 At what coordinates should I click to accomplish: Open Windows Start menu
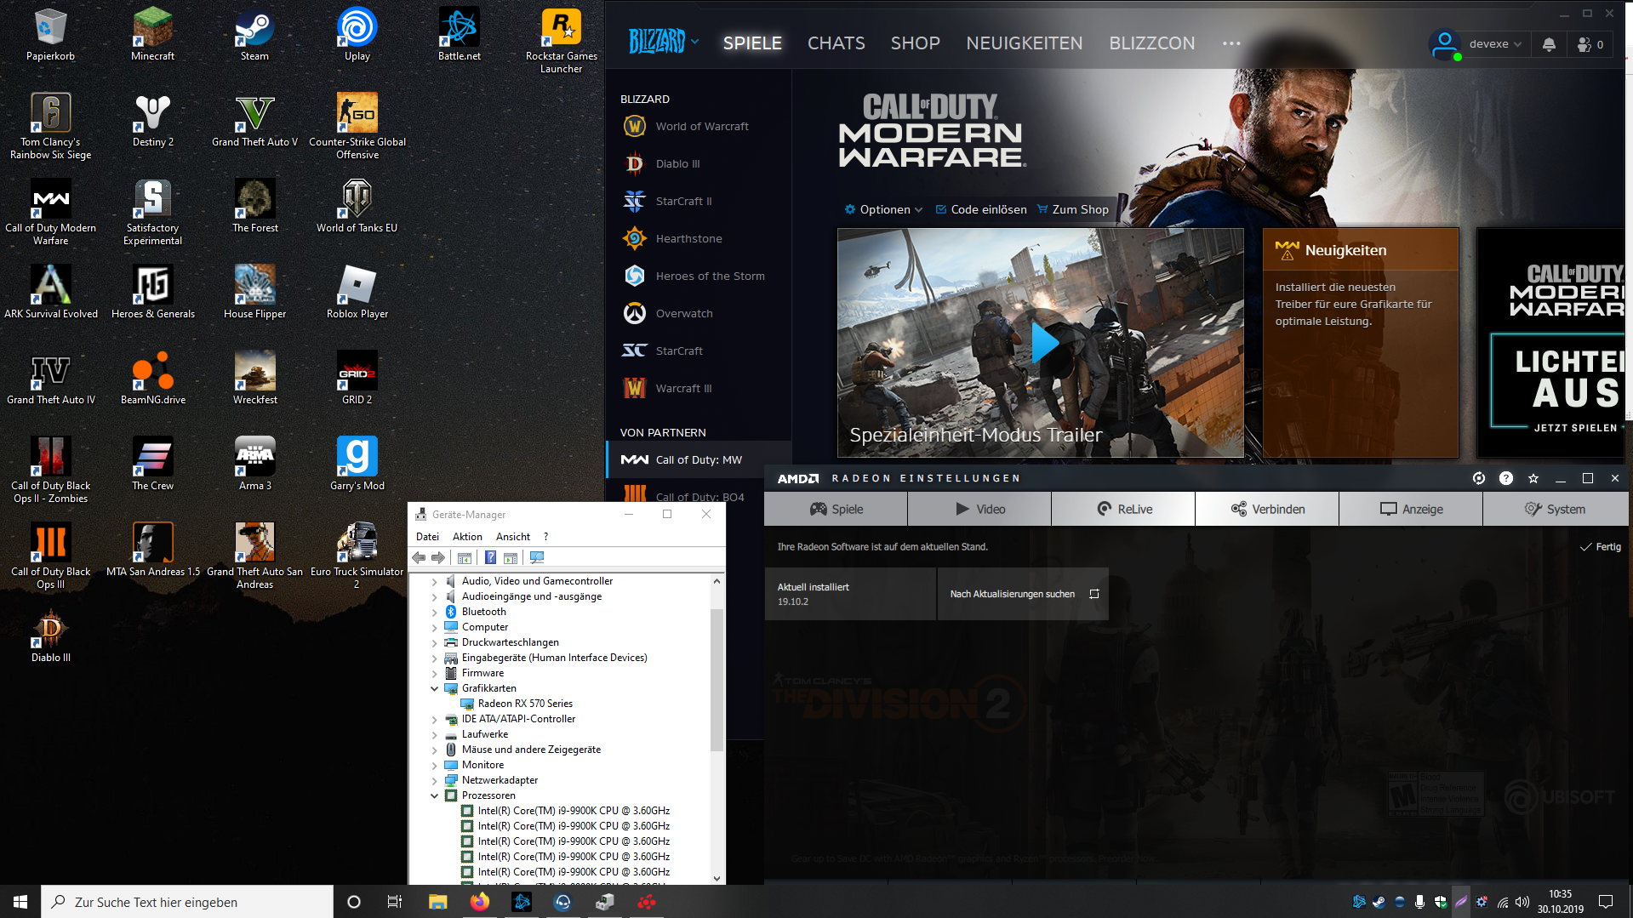(20, 902)
